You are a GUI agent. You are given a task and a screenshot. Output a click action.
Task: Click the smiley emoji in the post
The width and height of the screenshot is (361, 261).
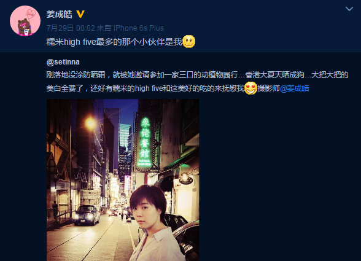click(x=189, y=42)
